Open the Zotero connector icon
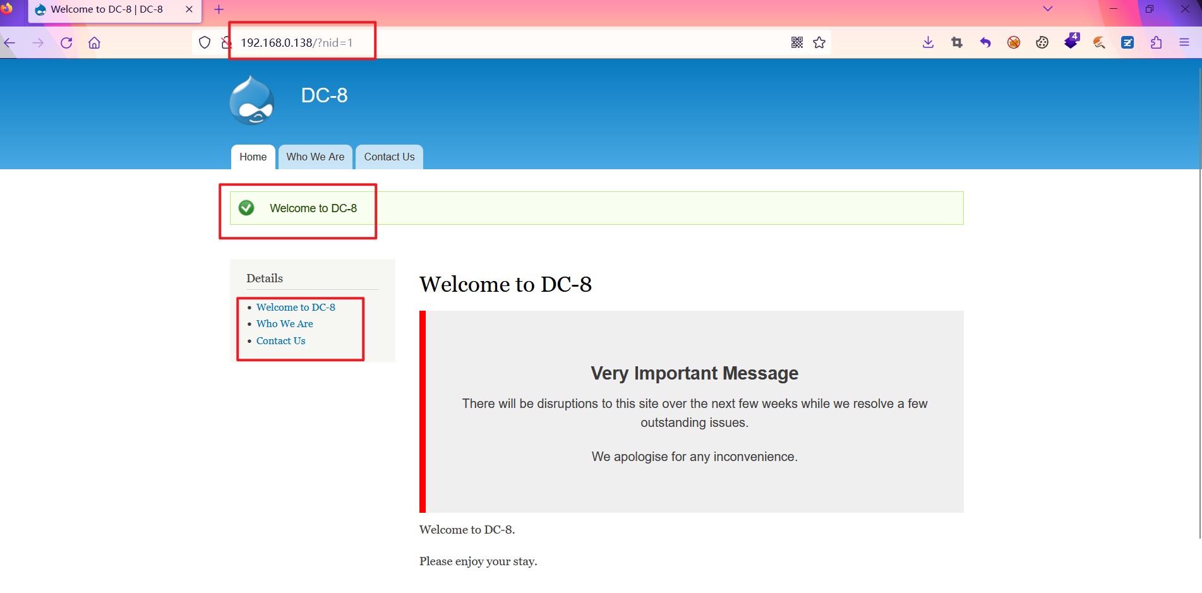 click(1127, 42)
